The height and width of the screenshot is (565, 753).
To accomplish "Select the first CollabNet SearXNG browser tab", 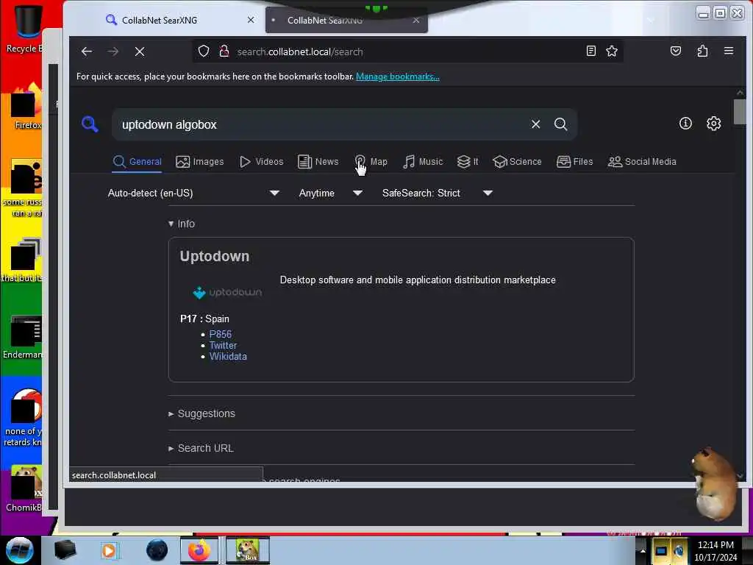I will (x=179, y=20).
